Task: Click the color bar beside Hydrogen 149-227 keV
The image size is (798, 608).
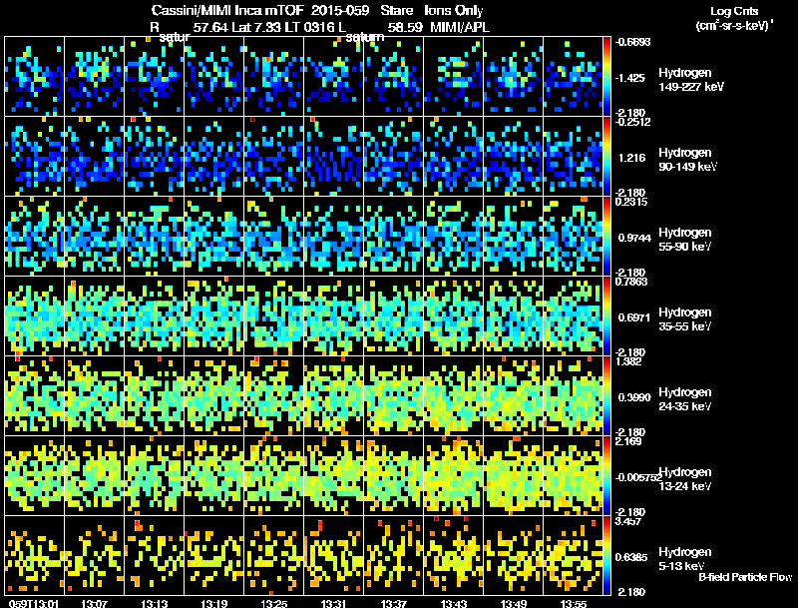Action: (x=606, y=76)
